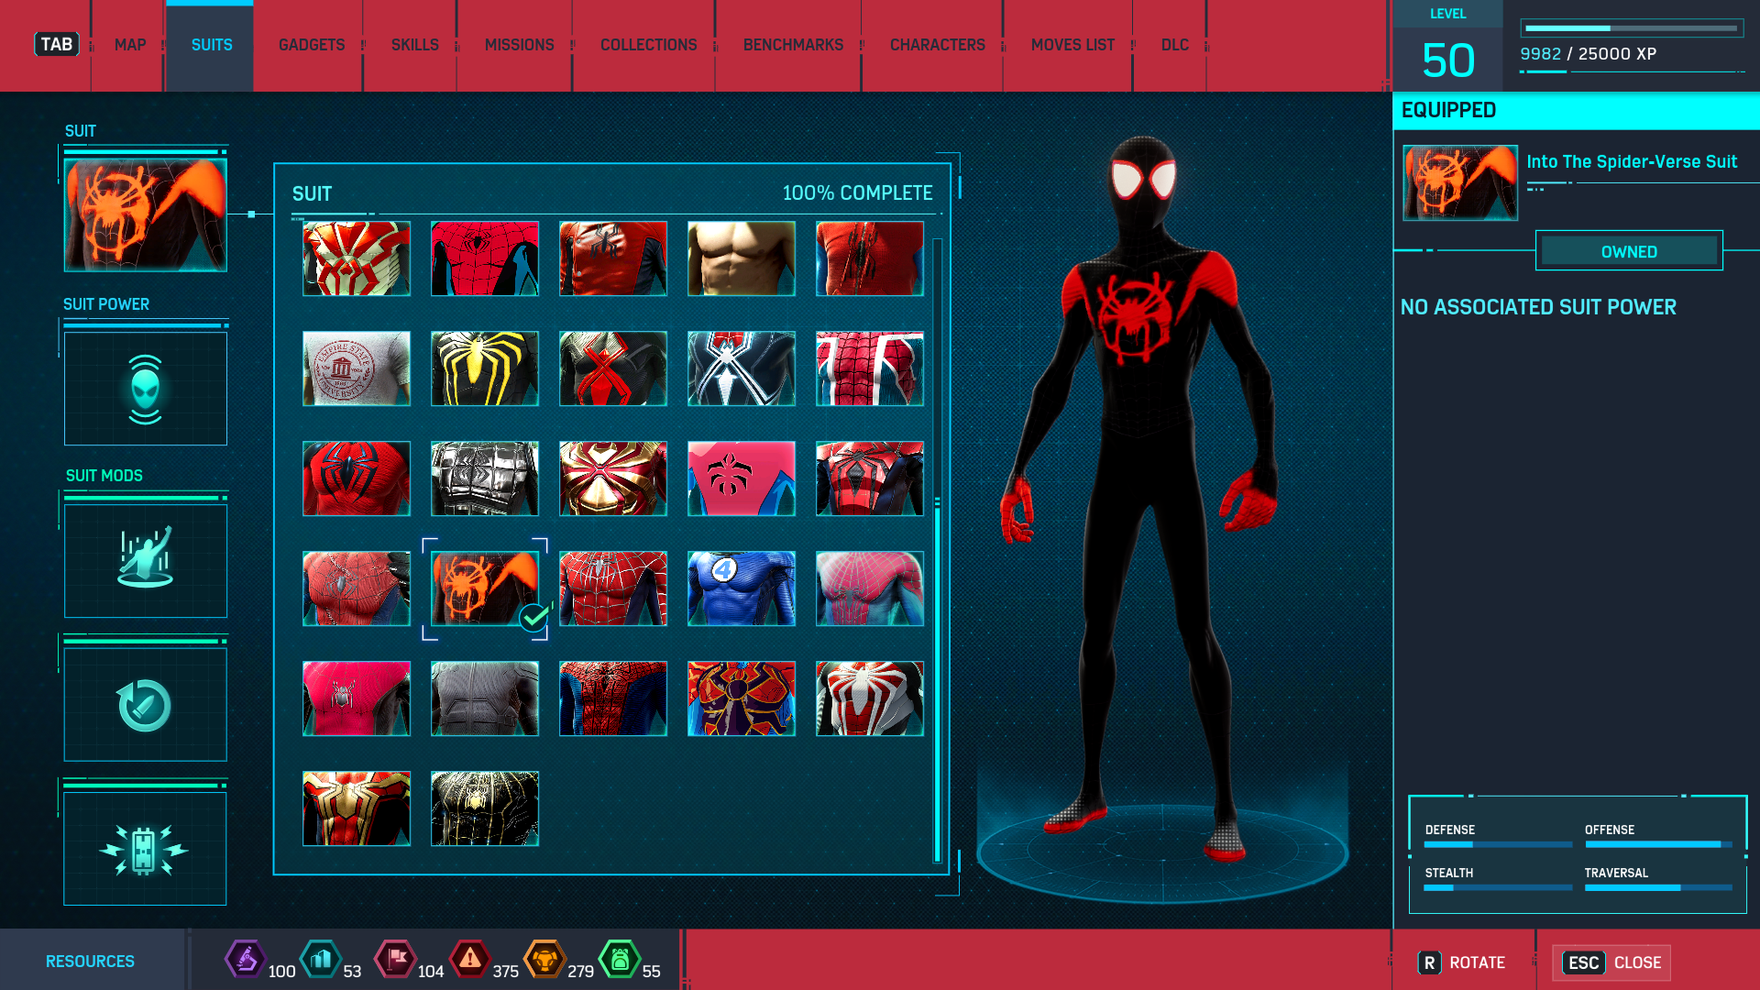1760x990 pixels.
Task: Click the suit list vertical scrollbar
Action: [937, 678]
